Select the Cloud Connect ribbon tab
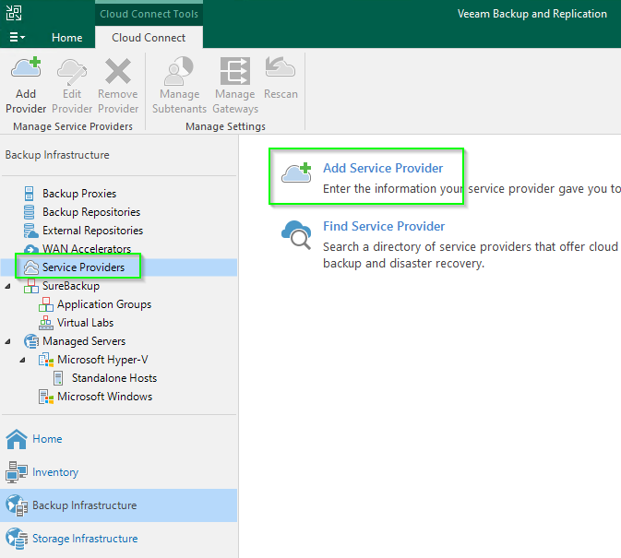The width and height of the screenshot is (621, 558). (149, 38)
